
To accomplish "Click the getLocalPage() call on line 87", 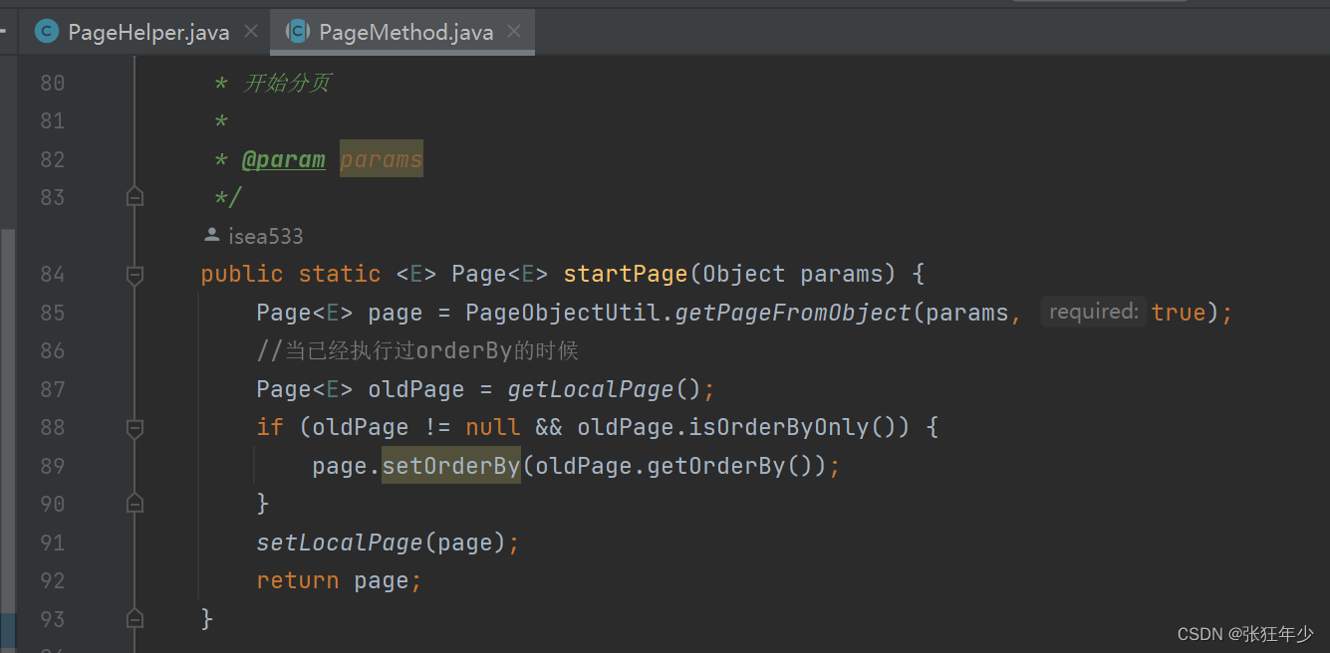I will pyautogui.click(x=605, y=389).
